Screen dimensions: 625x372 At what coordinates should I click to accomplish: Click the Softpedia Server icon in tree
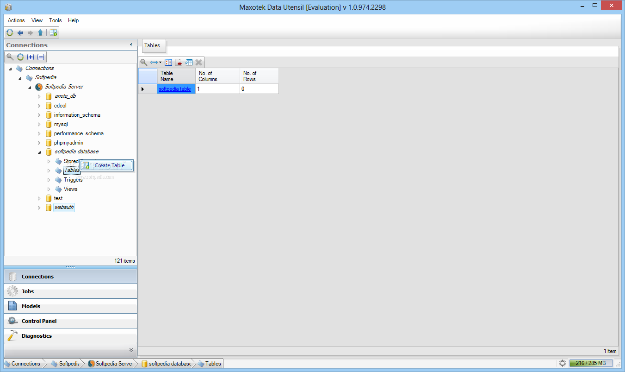[39, 87]
